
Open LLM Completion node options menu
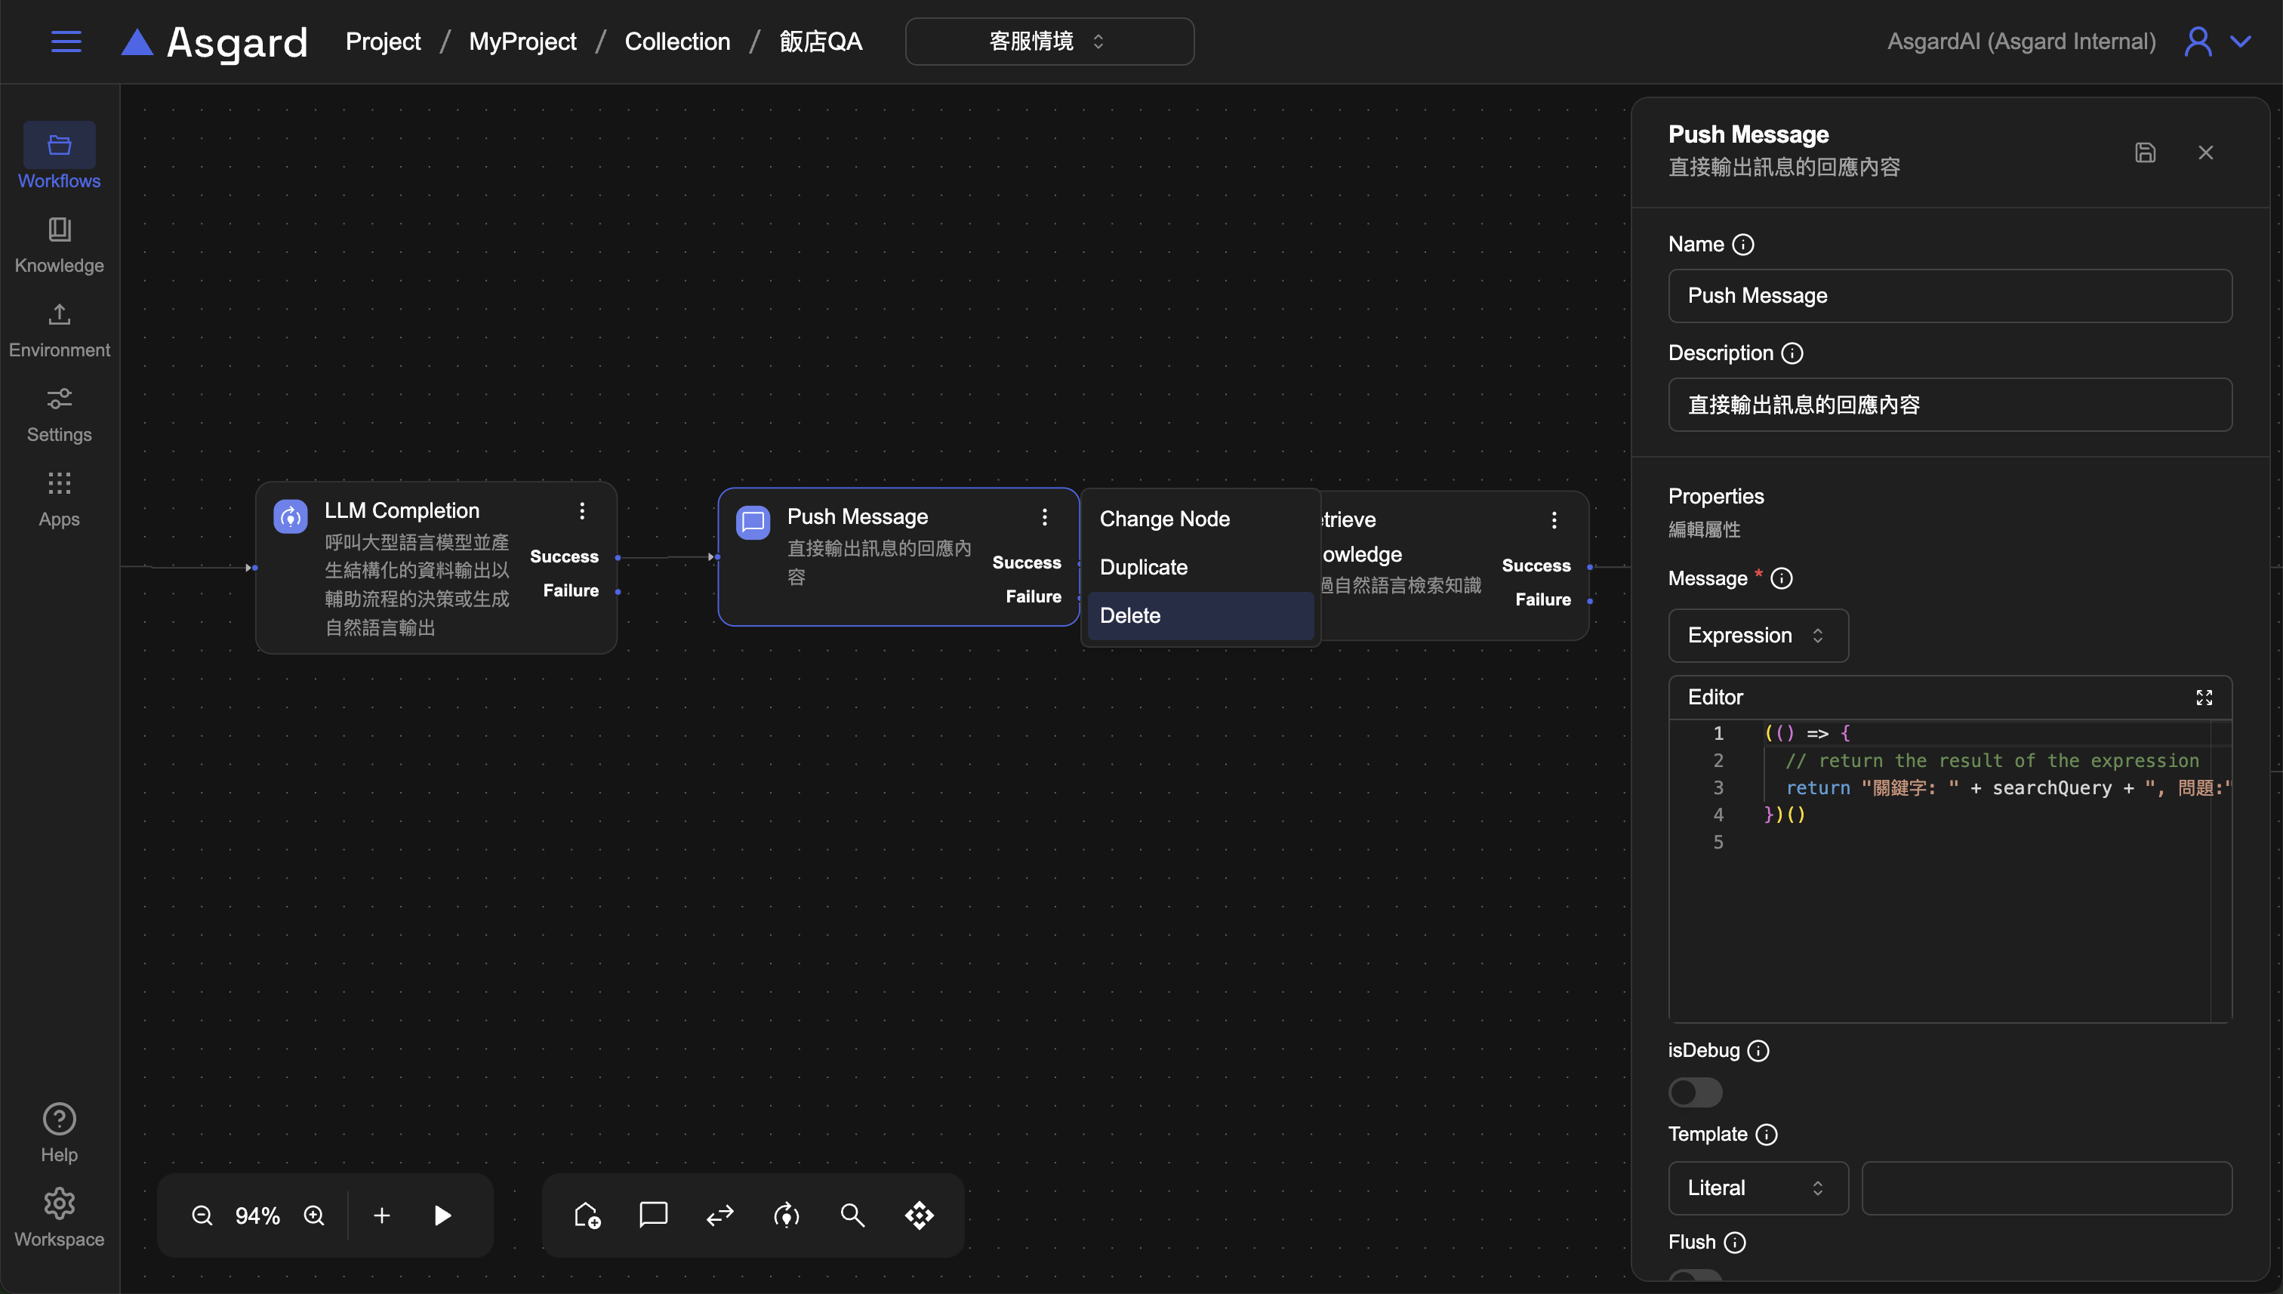(582, 511)
